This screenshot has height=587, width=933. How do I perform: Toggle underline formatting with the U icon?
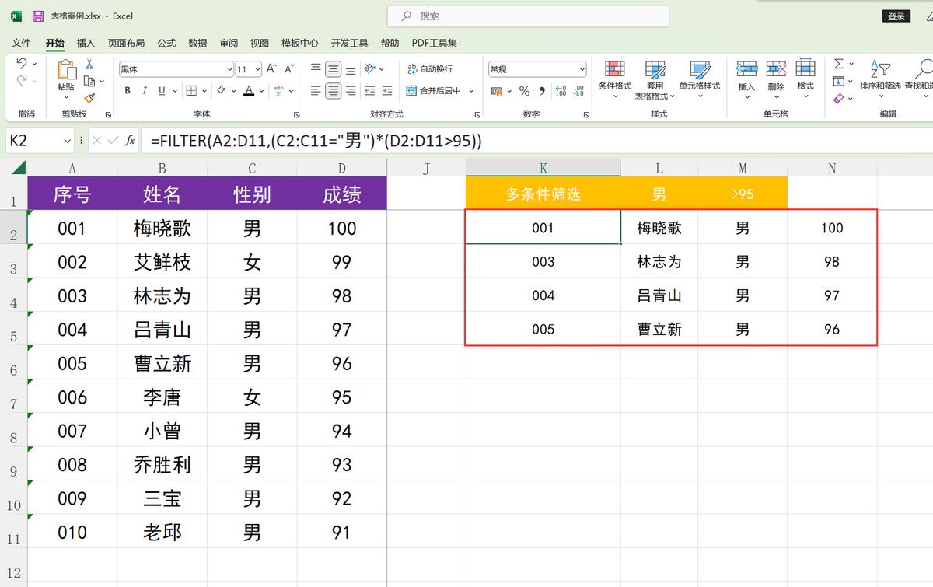coord(162,90)
